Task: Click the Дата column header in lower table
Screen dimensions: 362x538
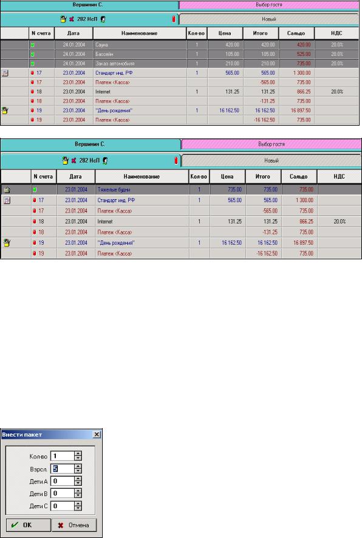Action: tap(75, 177)
